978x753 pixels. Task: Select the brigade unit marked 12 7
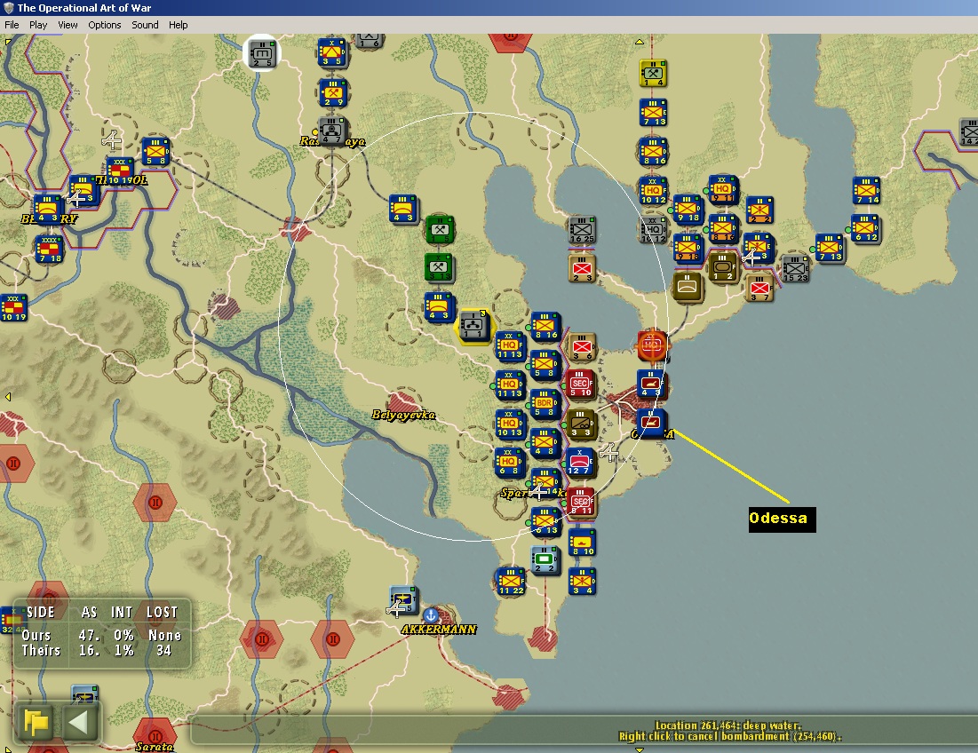tap(580, 462)
